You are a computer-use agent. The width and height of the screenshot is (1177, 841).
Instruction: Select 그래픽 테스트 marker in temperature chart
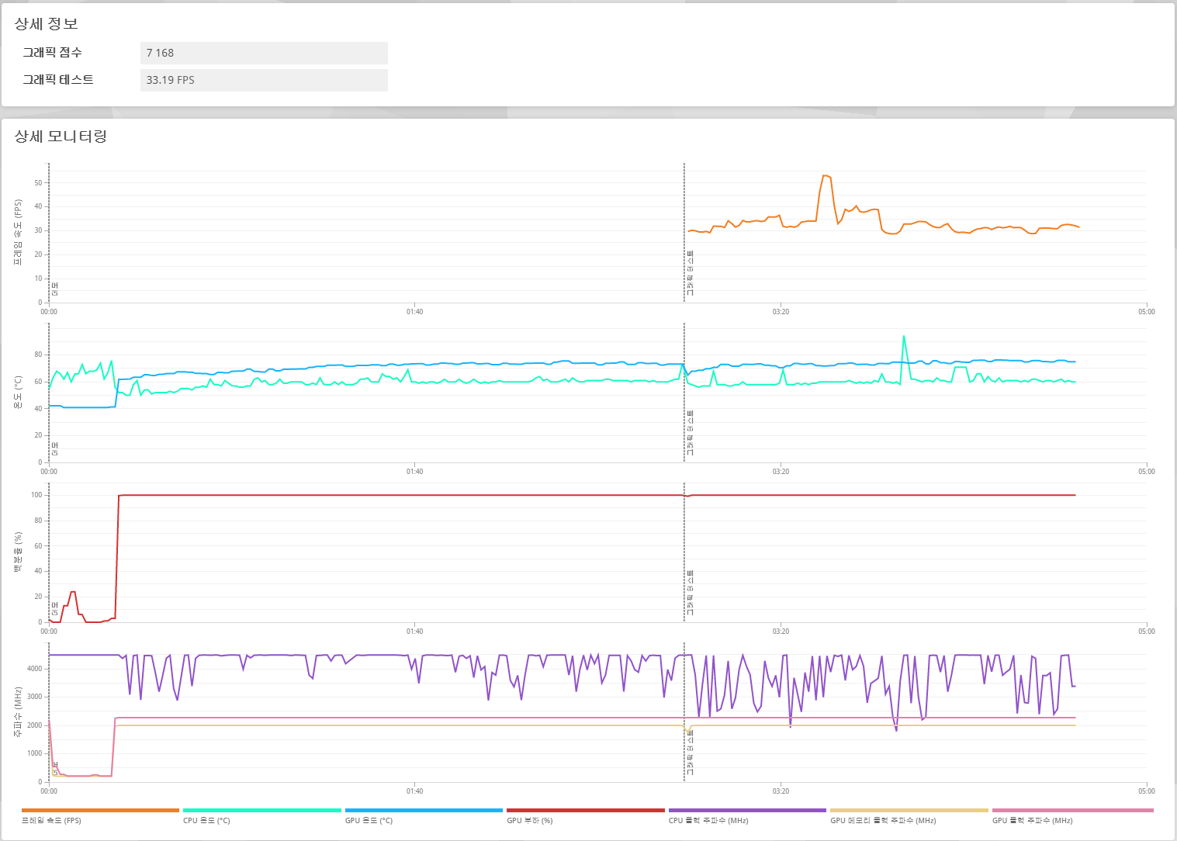tap(691, 433)
